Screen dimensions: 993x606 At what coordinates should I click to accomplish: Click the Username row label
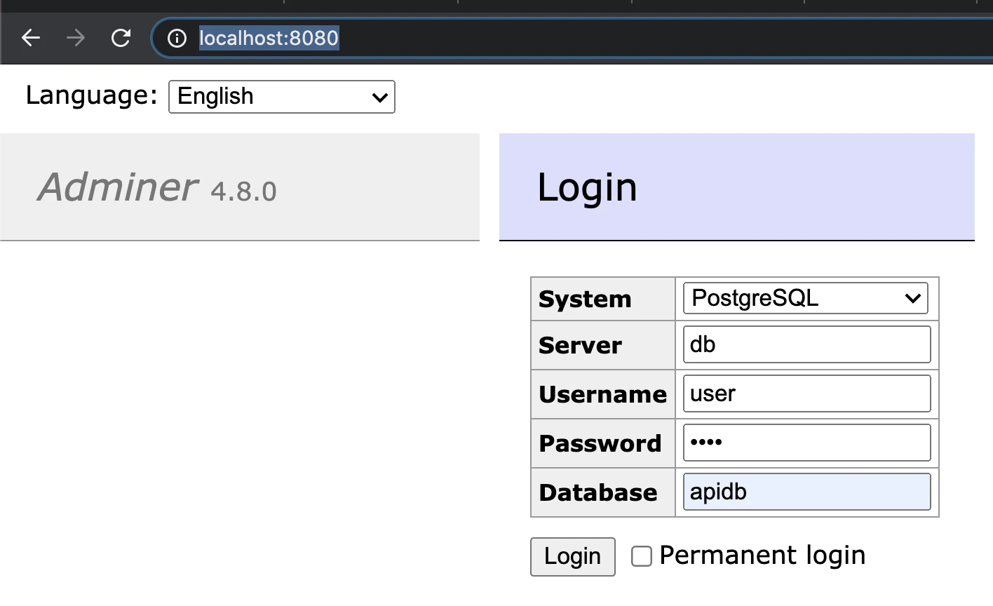tap(602, 394)
